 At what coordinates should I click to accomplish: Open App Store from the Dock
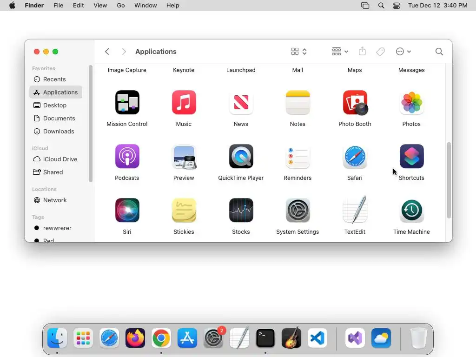(187, 338)
